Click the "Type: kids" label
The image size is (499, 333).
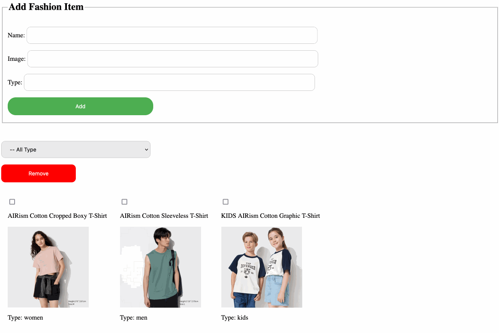pos(235,318)
